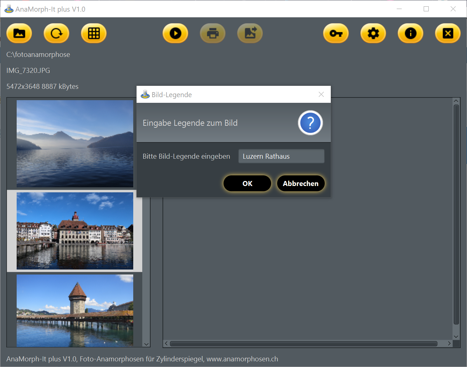Click the blue question mark icon
The height and width of the screenshot is (367, 467).
310,123
